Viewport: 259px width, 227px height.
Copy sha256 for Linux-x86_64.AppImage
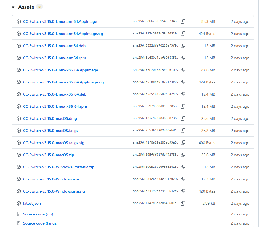pos(183,70)
